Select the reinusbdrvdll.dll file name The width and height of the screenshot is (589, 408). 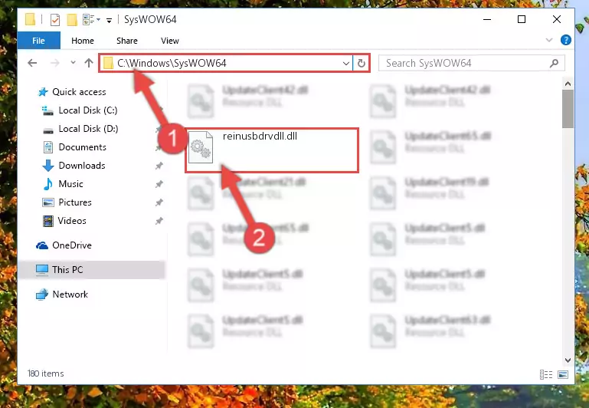tap(260, 136)
